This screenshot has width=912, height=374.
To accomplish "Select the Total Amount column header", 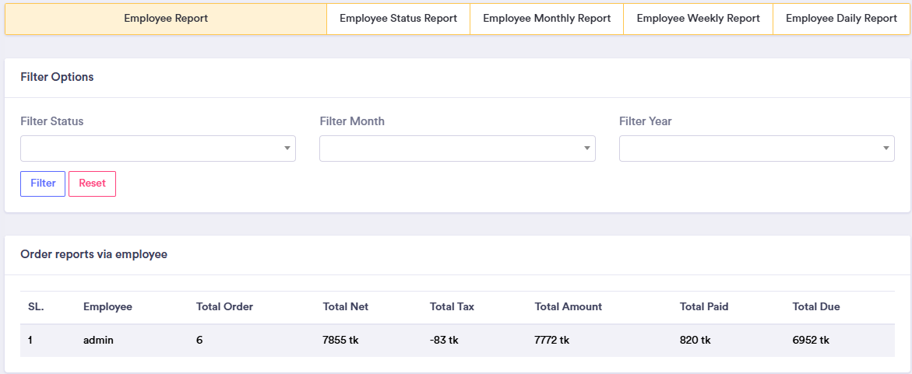I will 568,307.
